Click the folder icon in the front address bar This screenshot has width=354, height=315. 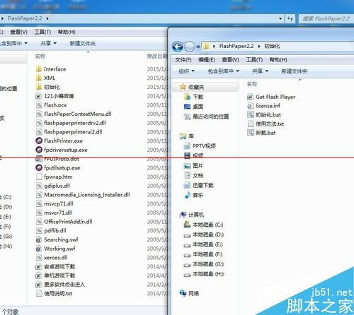[206, 47]
